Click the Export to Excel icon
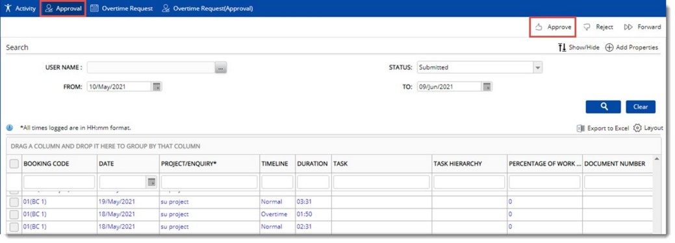675x243 pixels. click(580, 128)
